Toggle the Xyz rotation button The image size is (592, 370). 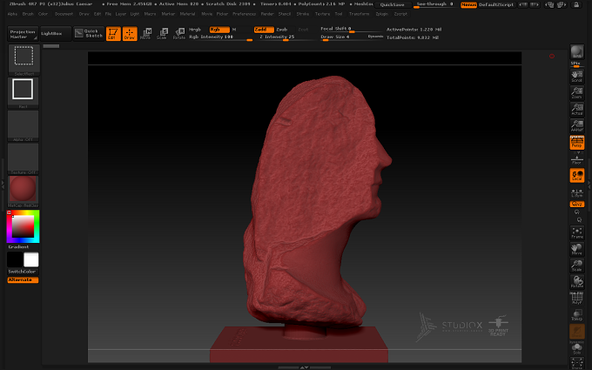click(577, 205)
